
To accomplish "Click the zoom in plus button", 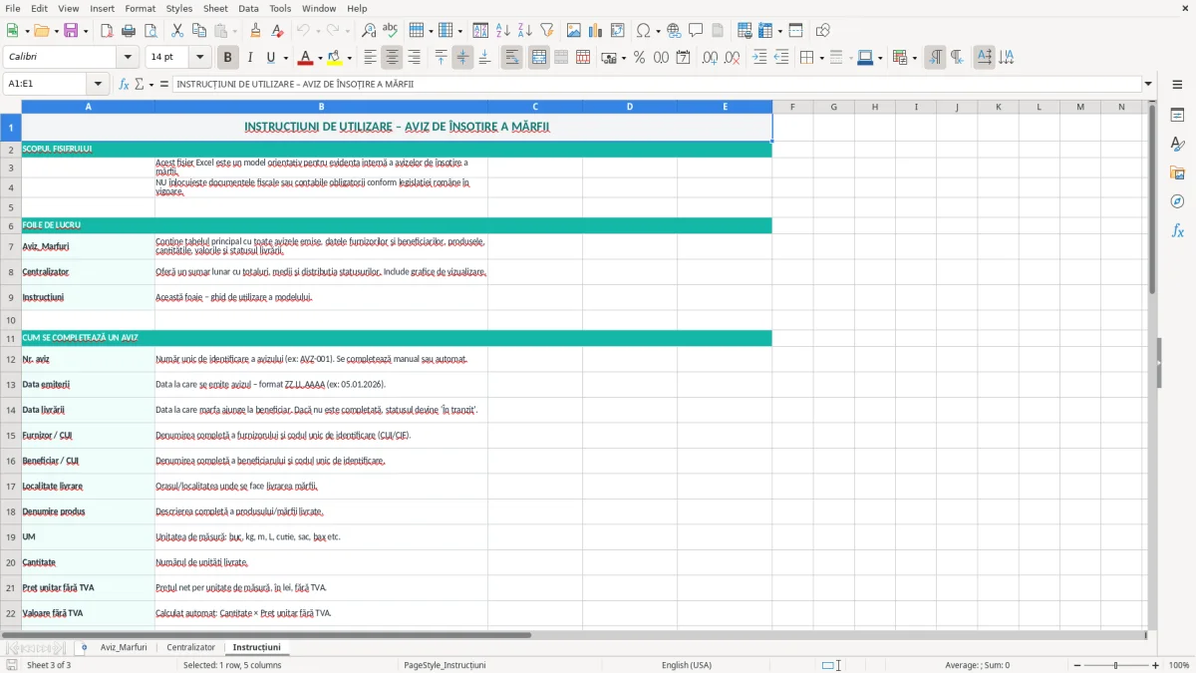I will (x=1155, y=665).
